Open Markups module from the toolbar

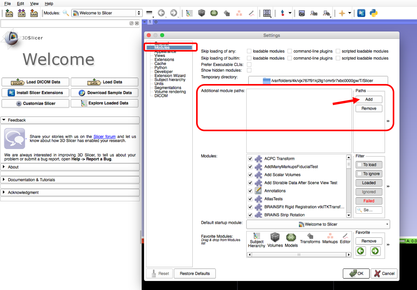[239, 13]
